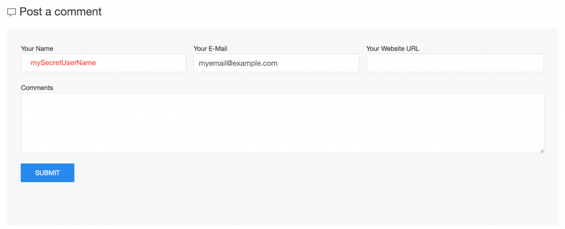Image resolution: width=565 pixels, height=229 pixels.
Task: Click the "Your Website URL" label
Action: pyautogui.click(x=393, y=49)
